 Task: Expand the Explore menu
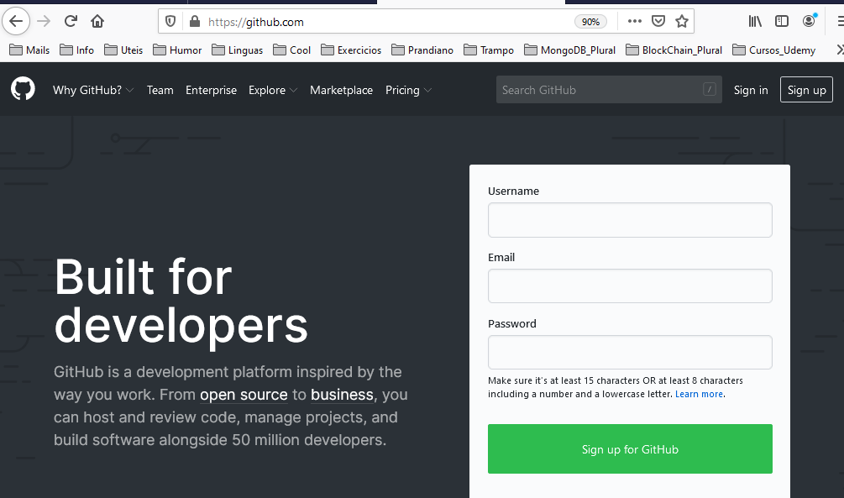pos(273,90)
